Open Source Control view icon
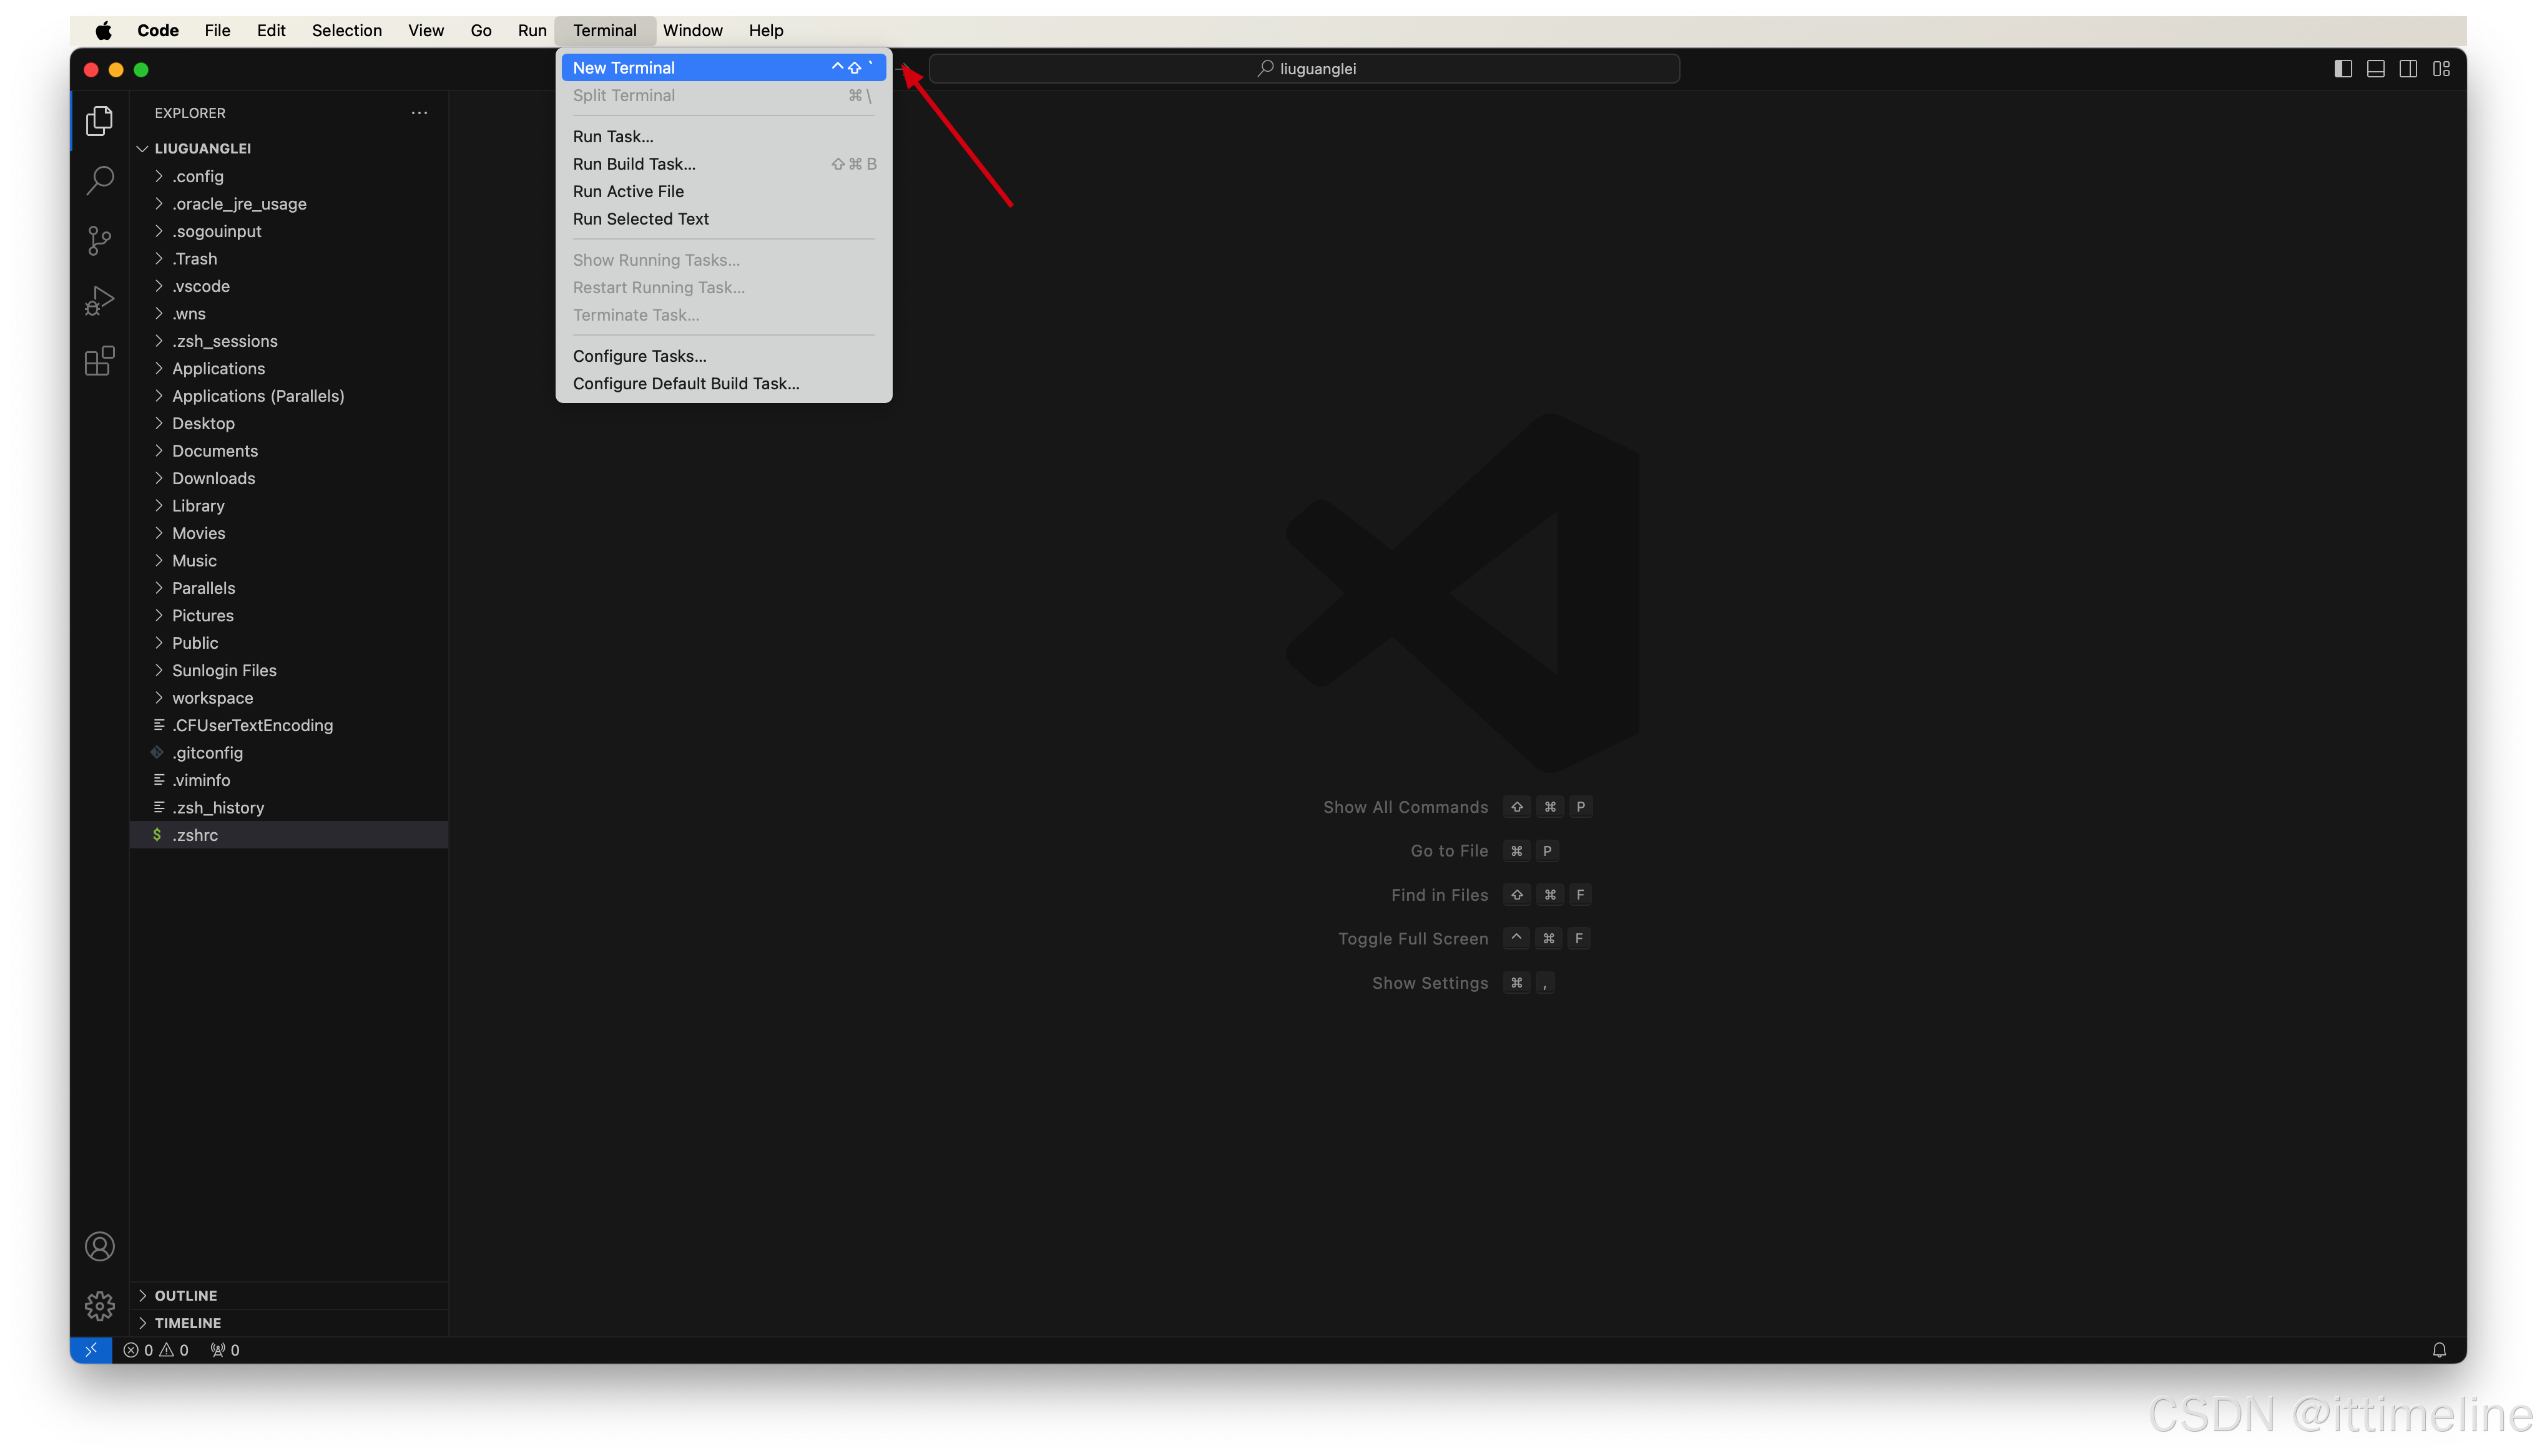2537x1456 pixels. (x=99, y=240)
